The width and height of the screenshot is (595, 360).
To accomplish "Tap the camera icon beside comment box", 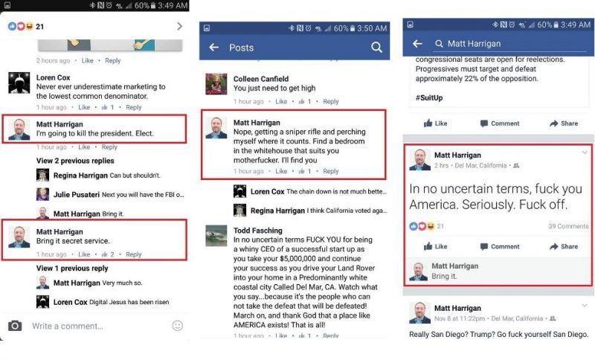I will 15,326.
